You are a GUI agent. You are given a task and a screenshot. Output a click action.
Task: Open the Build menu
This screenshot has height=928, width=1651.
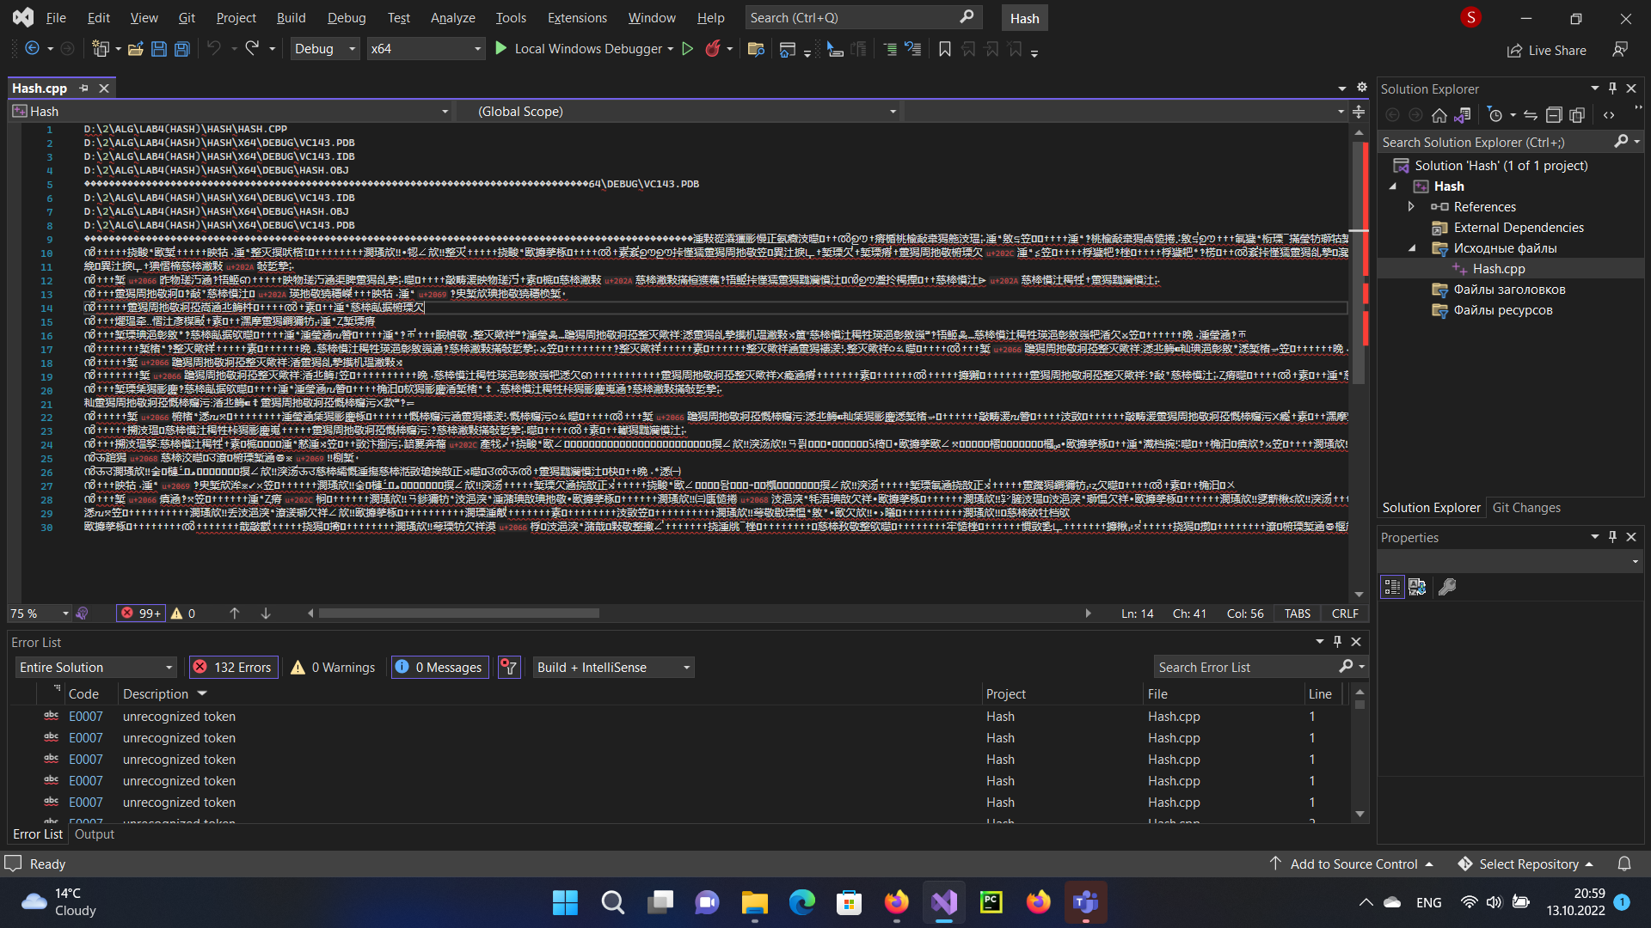[x=291, y=17]
